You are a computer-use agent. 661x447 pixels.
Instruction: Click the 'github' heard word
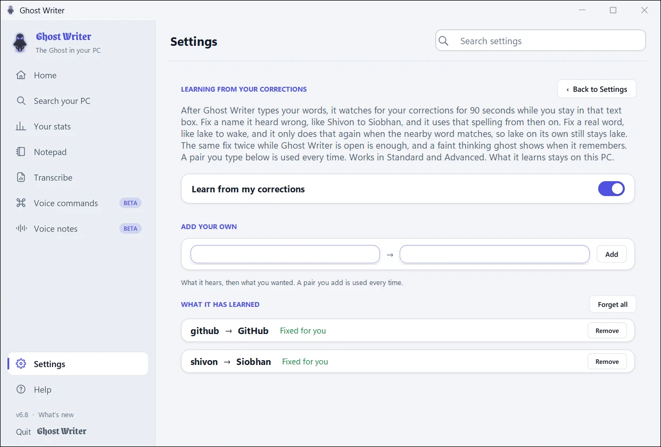pos(205,331)
